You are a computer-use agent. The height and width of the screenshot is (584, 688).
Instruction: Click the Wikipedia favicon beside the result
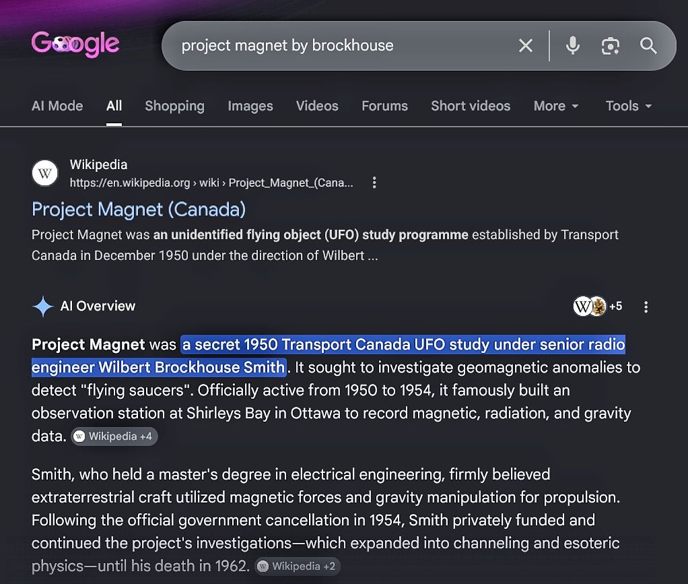44,173
